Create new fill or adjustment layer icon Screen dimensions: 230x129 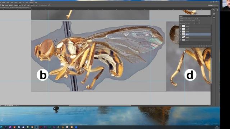[x=202, y=46]
